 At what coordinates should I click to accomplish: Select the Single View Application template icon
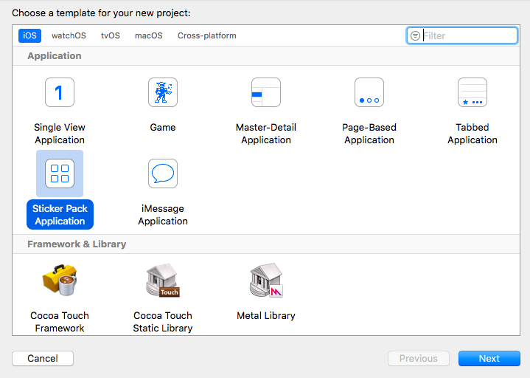coord(60,92)
